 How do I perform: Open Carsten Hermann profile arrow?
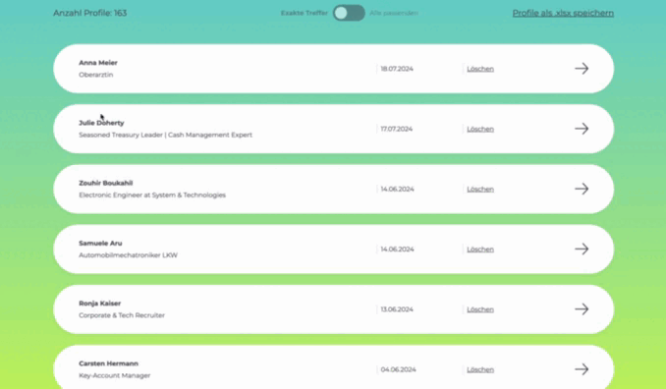click(582, 369)
